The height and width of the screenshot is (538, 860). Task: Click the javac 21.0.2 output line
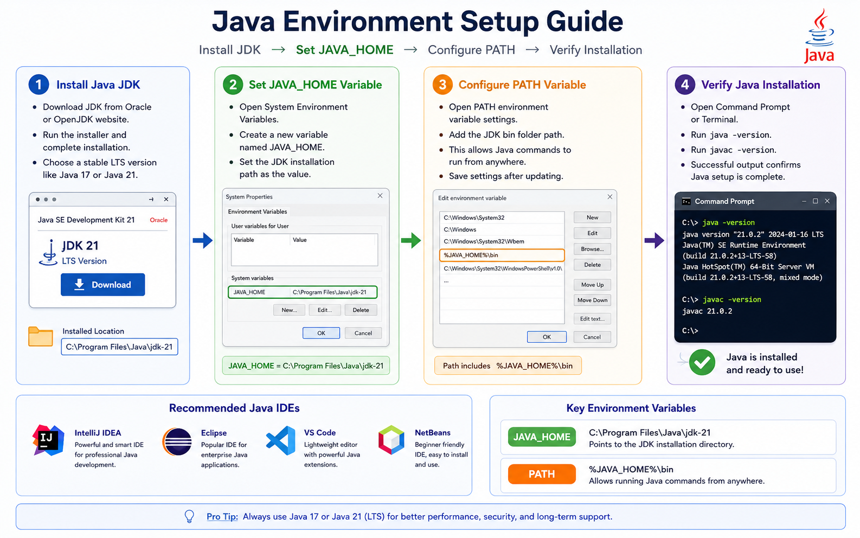(x=707, y=311)
